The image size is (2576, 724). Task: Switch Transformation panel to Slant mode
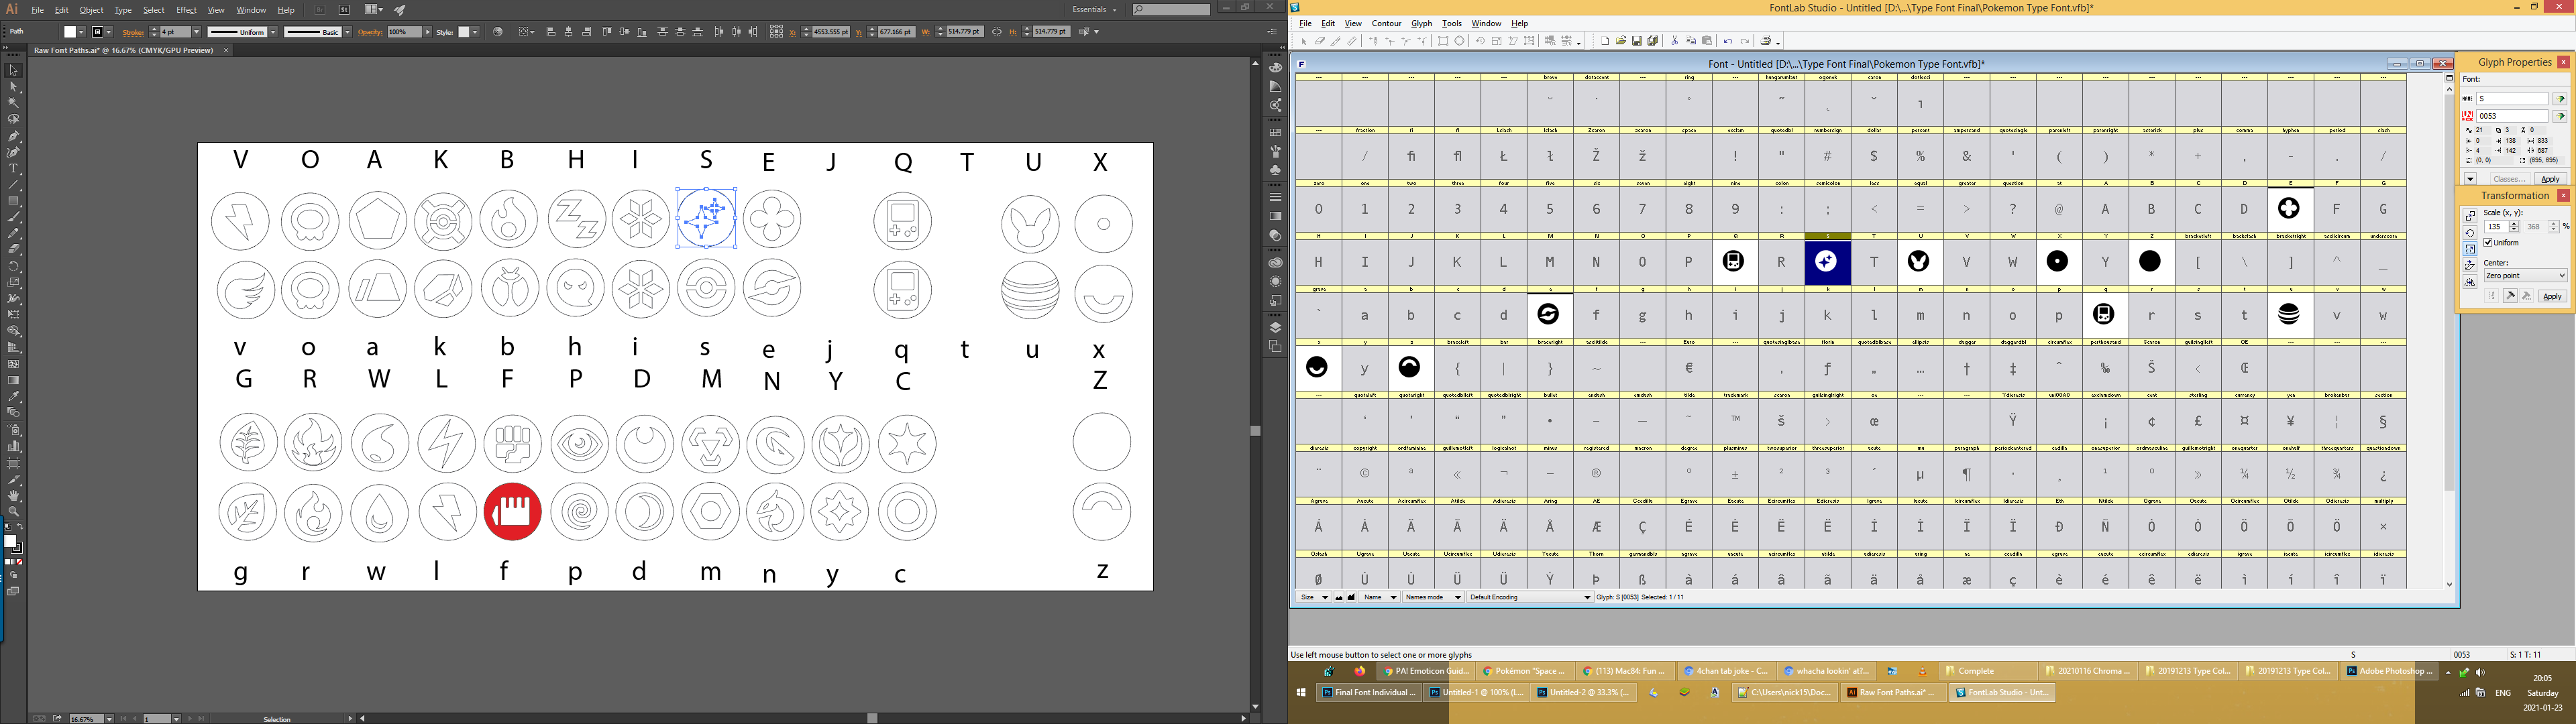(x=2470, y=265)
